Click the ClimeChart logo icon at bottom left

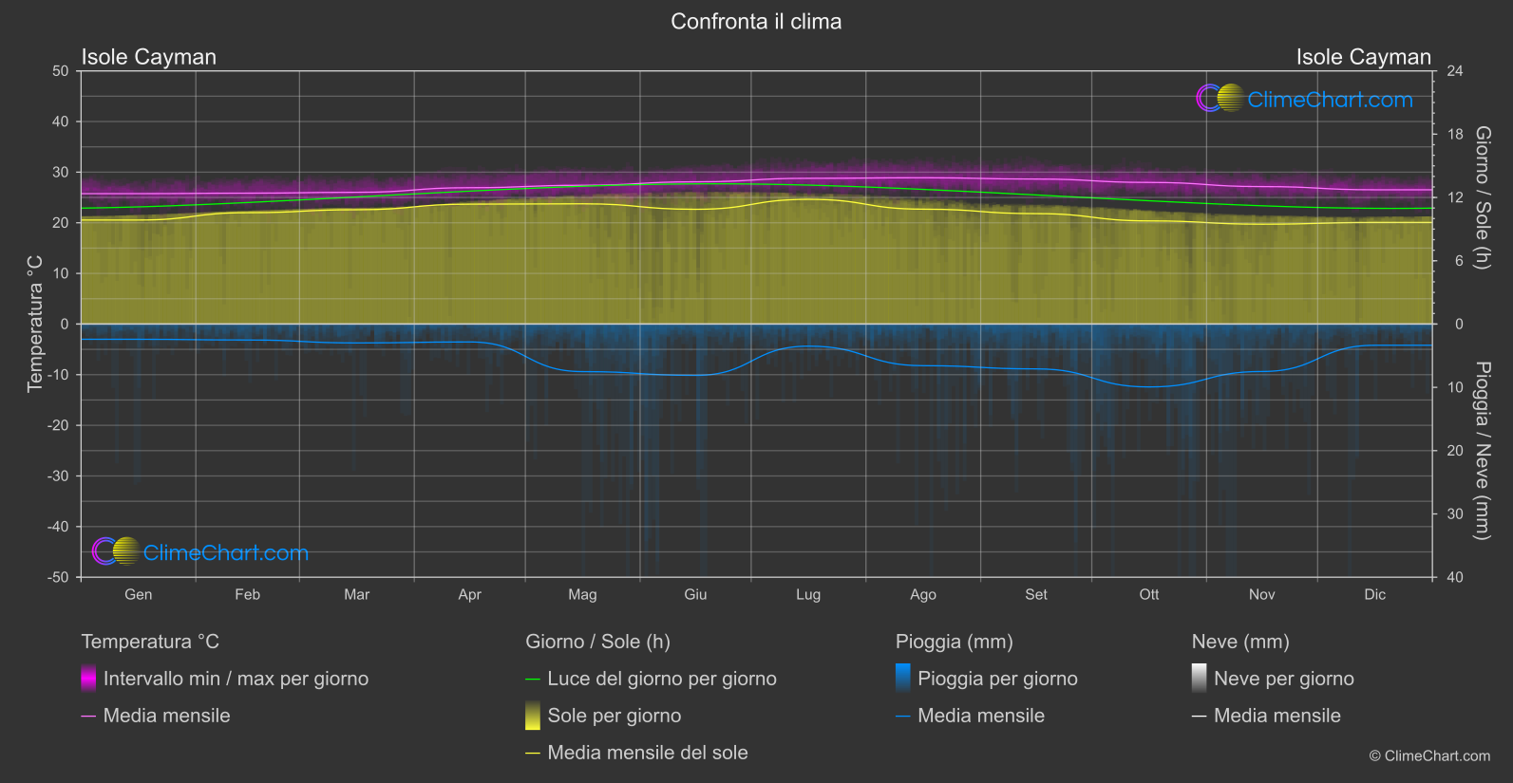[116, 551]
